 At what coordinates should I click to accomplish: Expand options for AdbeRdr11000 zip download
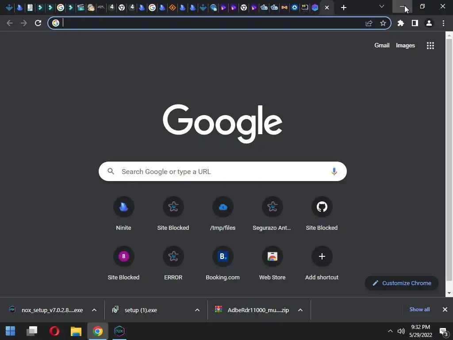[x=300, y=310]
